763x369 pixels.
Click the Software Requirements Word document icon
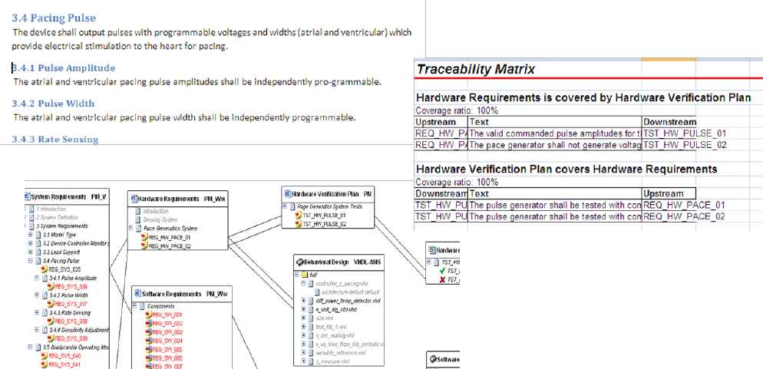pos(138,294)
